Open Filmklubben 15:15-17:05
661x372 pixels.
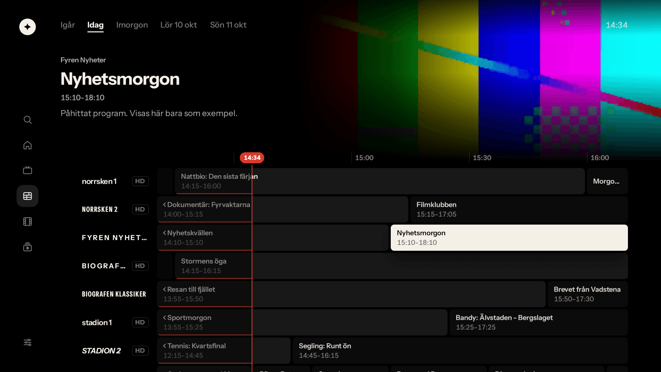pyautogui.click(x=519, y=209)
